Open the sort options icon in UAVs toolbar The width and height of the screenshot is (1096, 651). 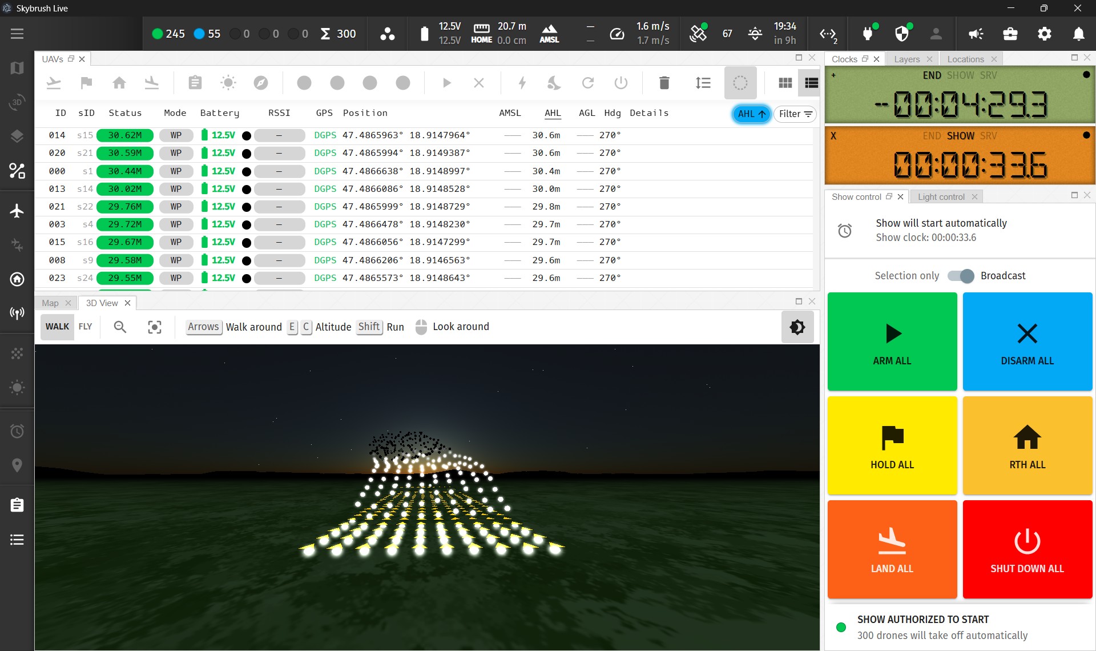click(703, 83)
